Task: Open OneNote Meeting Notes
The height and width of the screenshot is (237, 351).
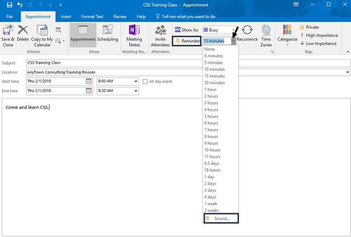Action: (134, 36)
